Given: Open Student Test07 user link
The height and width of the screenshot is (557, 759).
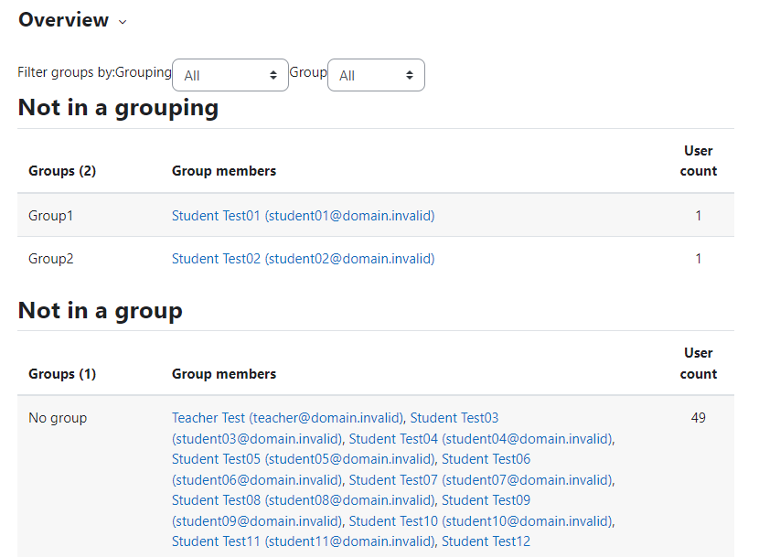Looking at the screenshot, I should (481, 480).
